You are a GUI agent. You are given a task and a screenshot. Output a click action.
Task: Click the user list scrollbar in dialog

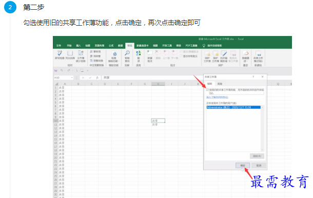tap(262, 129)
